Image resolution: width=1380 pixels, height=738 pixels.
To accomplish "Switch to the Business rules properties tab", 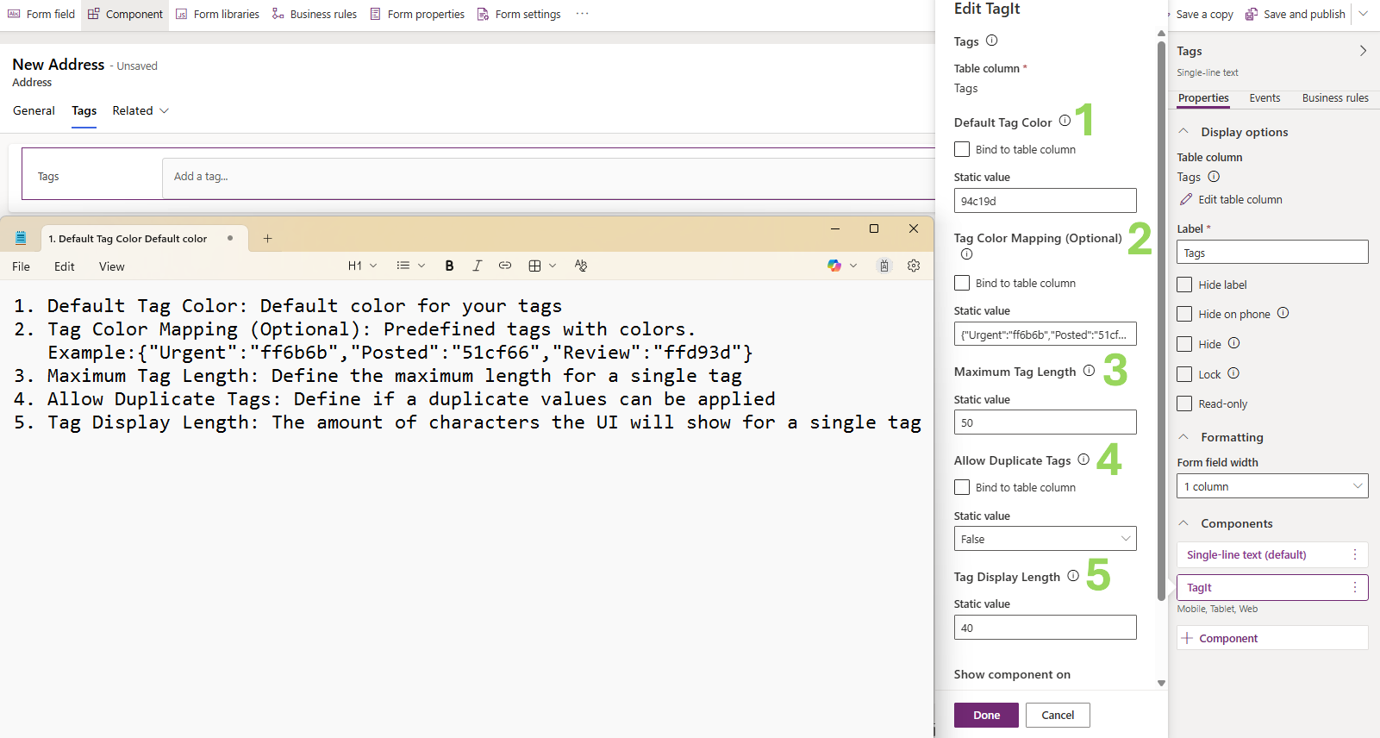I will click(1335, 98).
